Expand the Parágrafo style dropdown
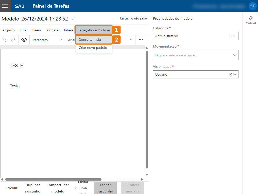The image size is (258, 194). tap(60, 40)
